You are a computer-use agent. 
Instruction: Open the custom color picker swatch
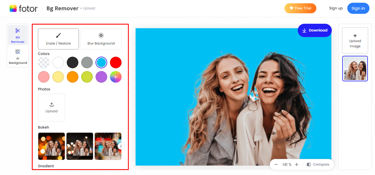tap(115, 77)
